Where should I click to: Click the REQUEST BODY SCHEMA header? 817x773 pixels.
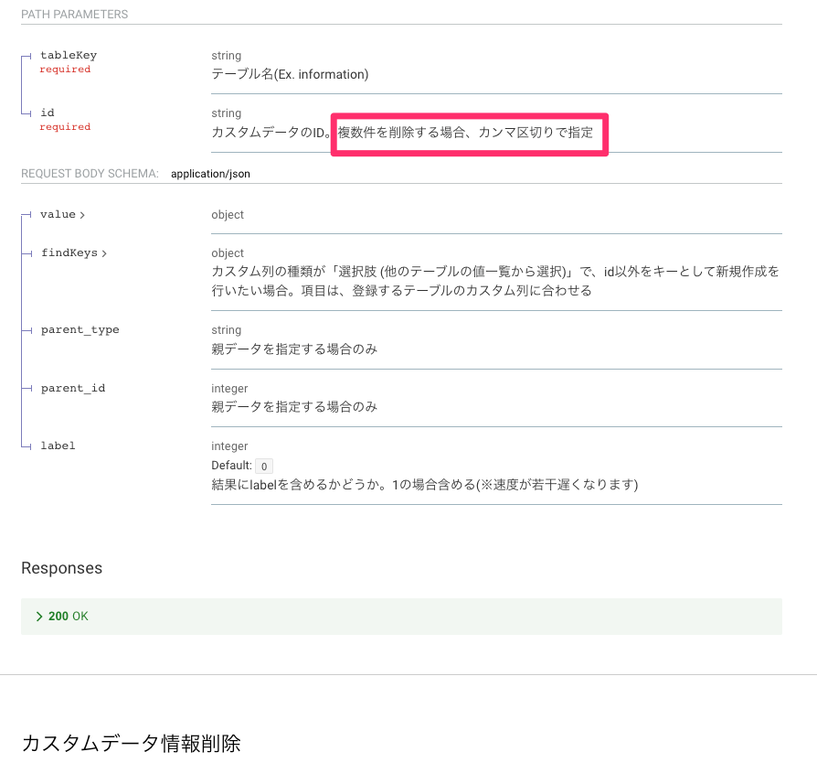pyautogui.click(x=88, y=174)
